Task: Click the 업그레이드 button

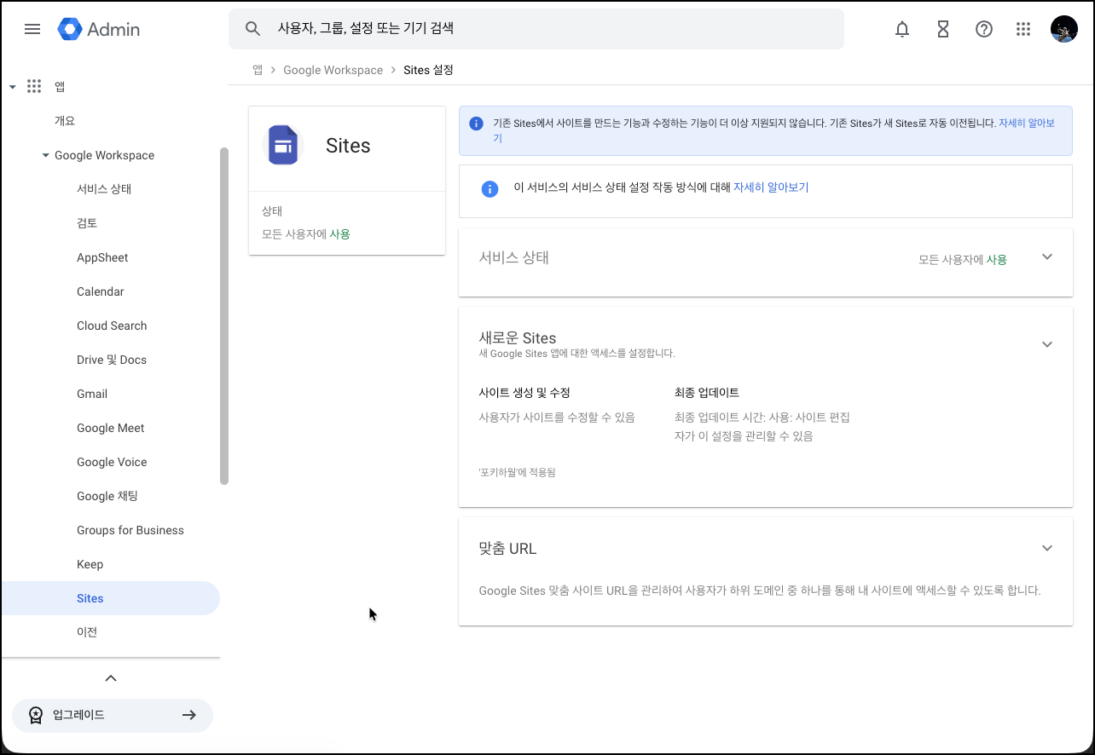Action: [113, 715]
